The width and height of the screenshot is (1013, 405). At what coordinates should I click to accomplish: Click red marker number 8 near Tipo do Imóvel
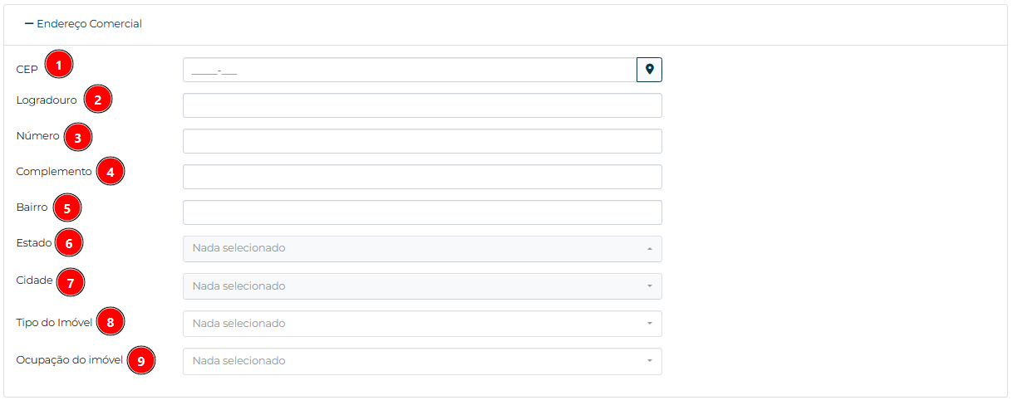click(110, 321)
